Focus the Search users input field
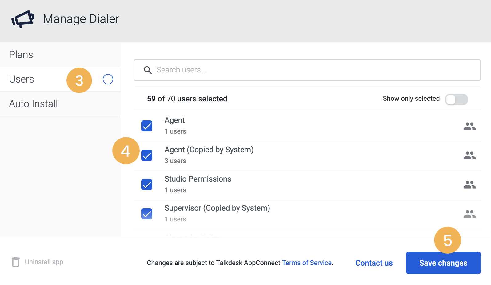491x285 pixels. [307, 70]
